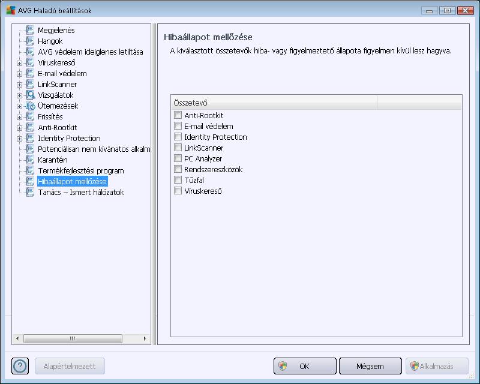Screen dimensions: 480x384
Task: Toggle the LinkScanner checkbox
Action: click(178, 148)
